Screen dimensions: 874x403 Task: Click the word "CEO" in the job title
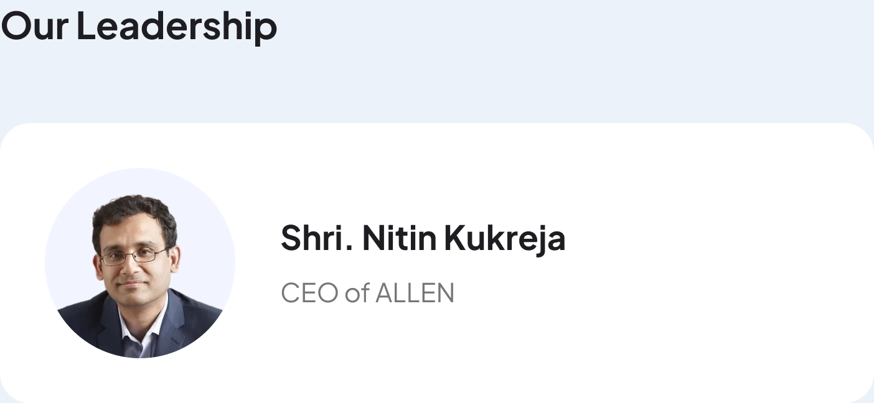coord(310,293)
